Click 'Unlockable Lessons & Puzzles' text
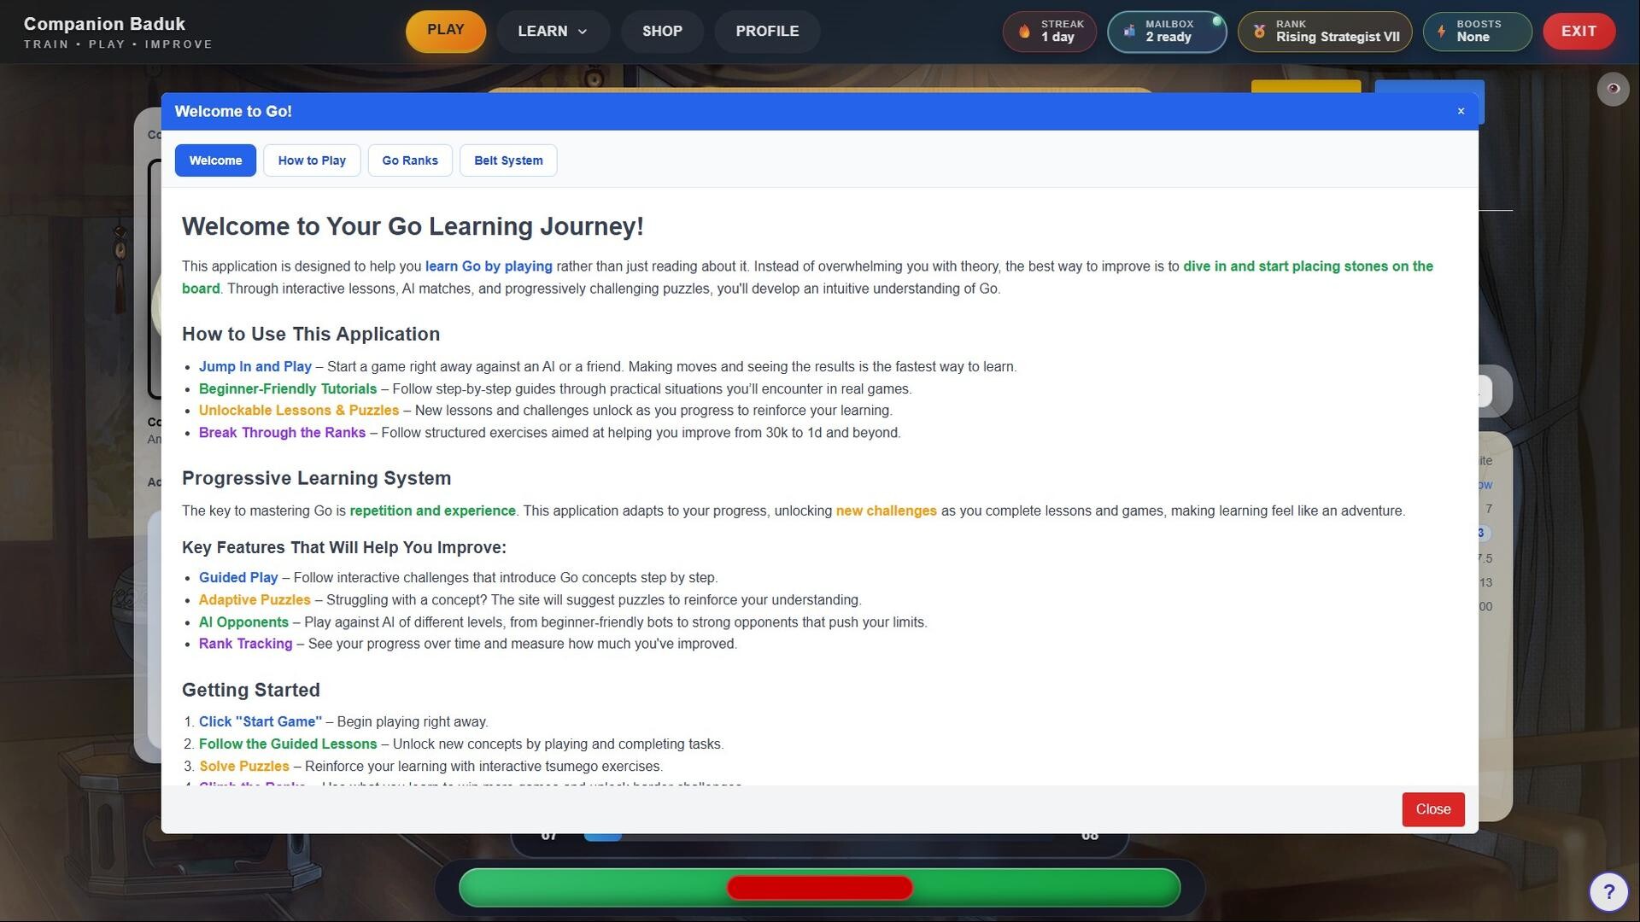 coord(299,411)
